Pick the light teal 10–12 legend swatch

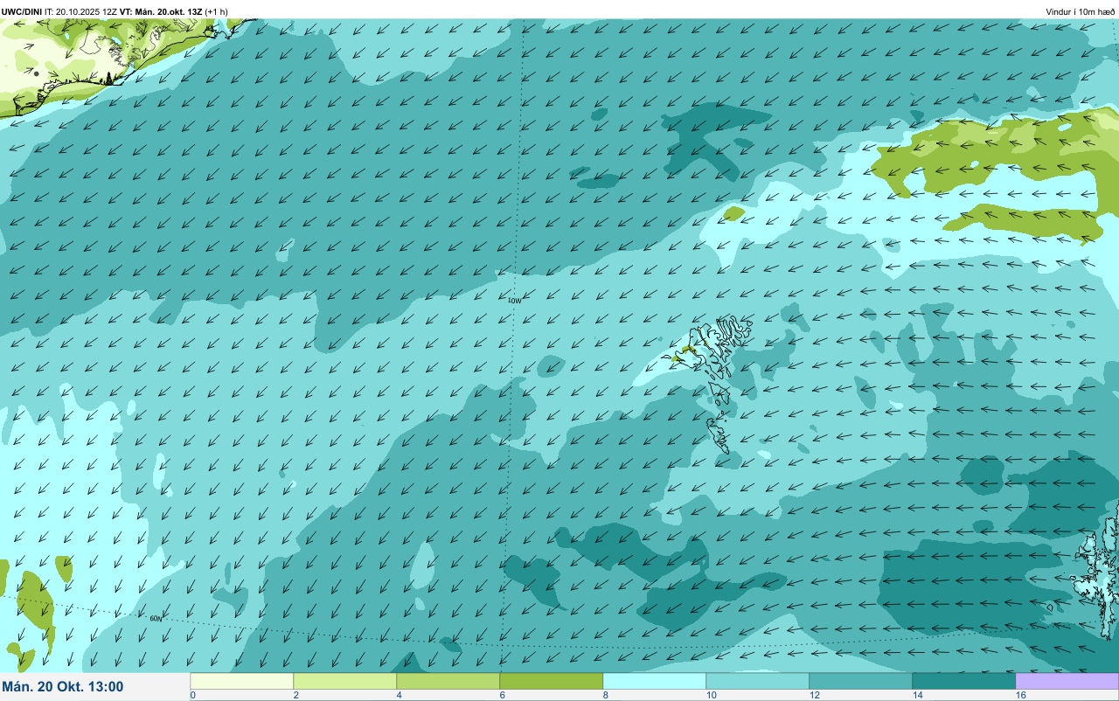[x=758, y=681]
